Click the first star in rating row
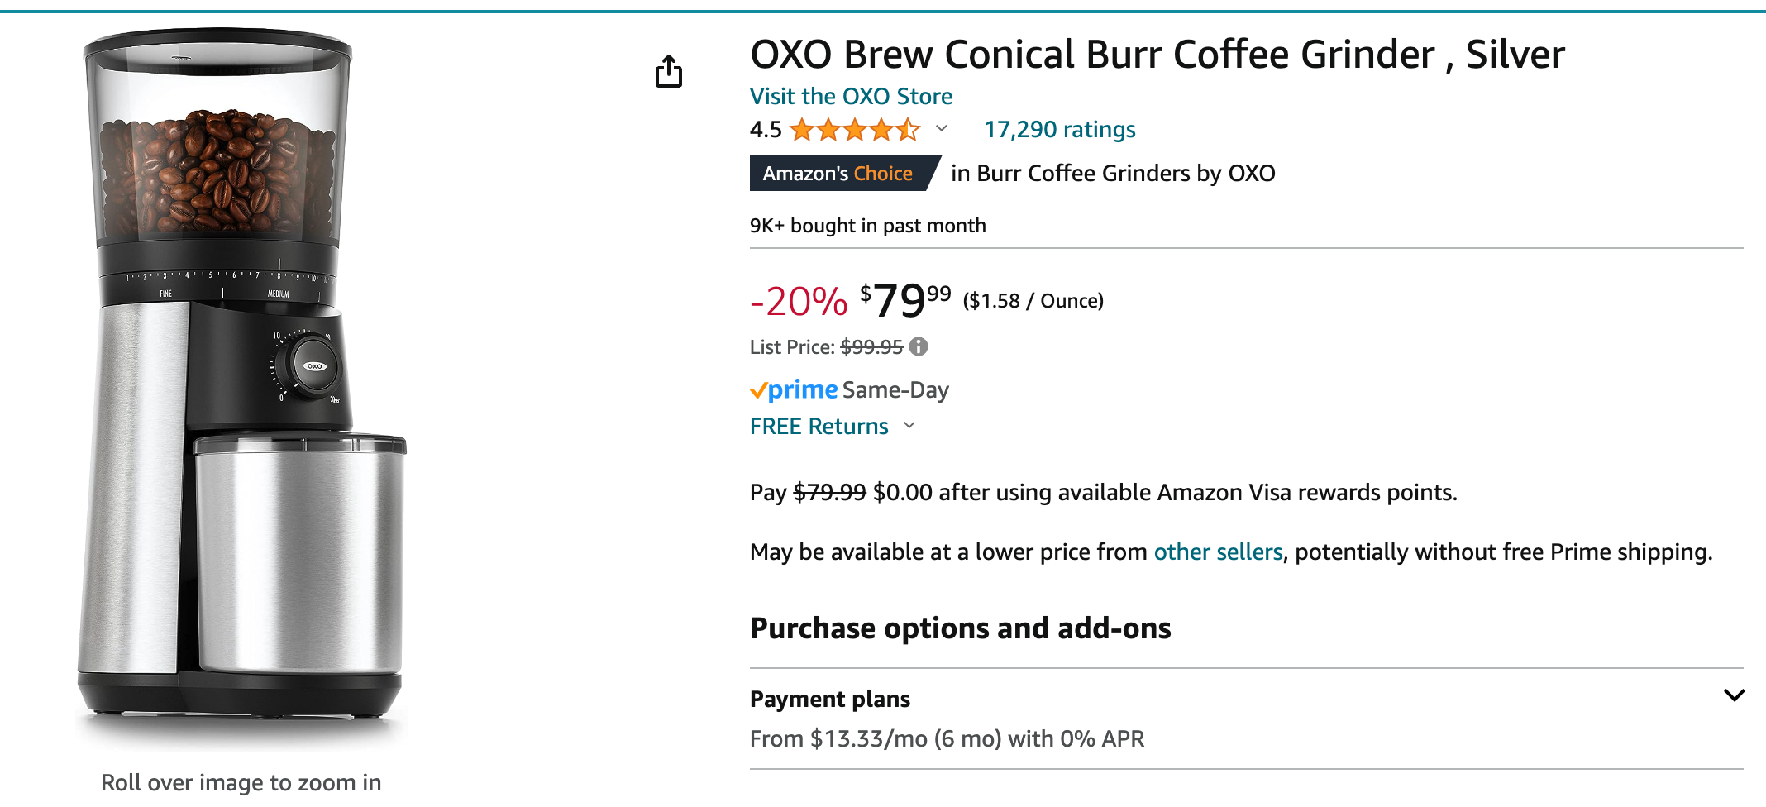1766x807 pixels. [x=802, y=129]
